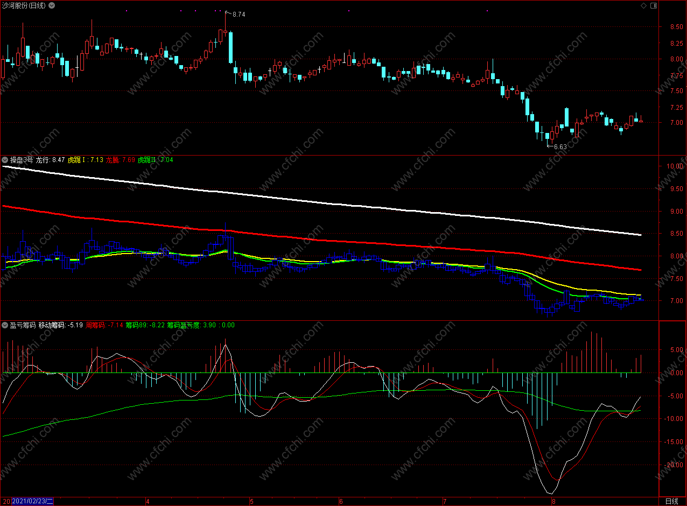687x506 pixels.
Task: Toggle the side panel layout icon
Action: click(x=654, y=5)
